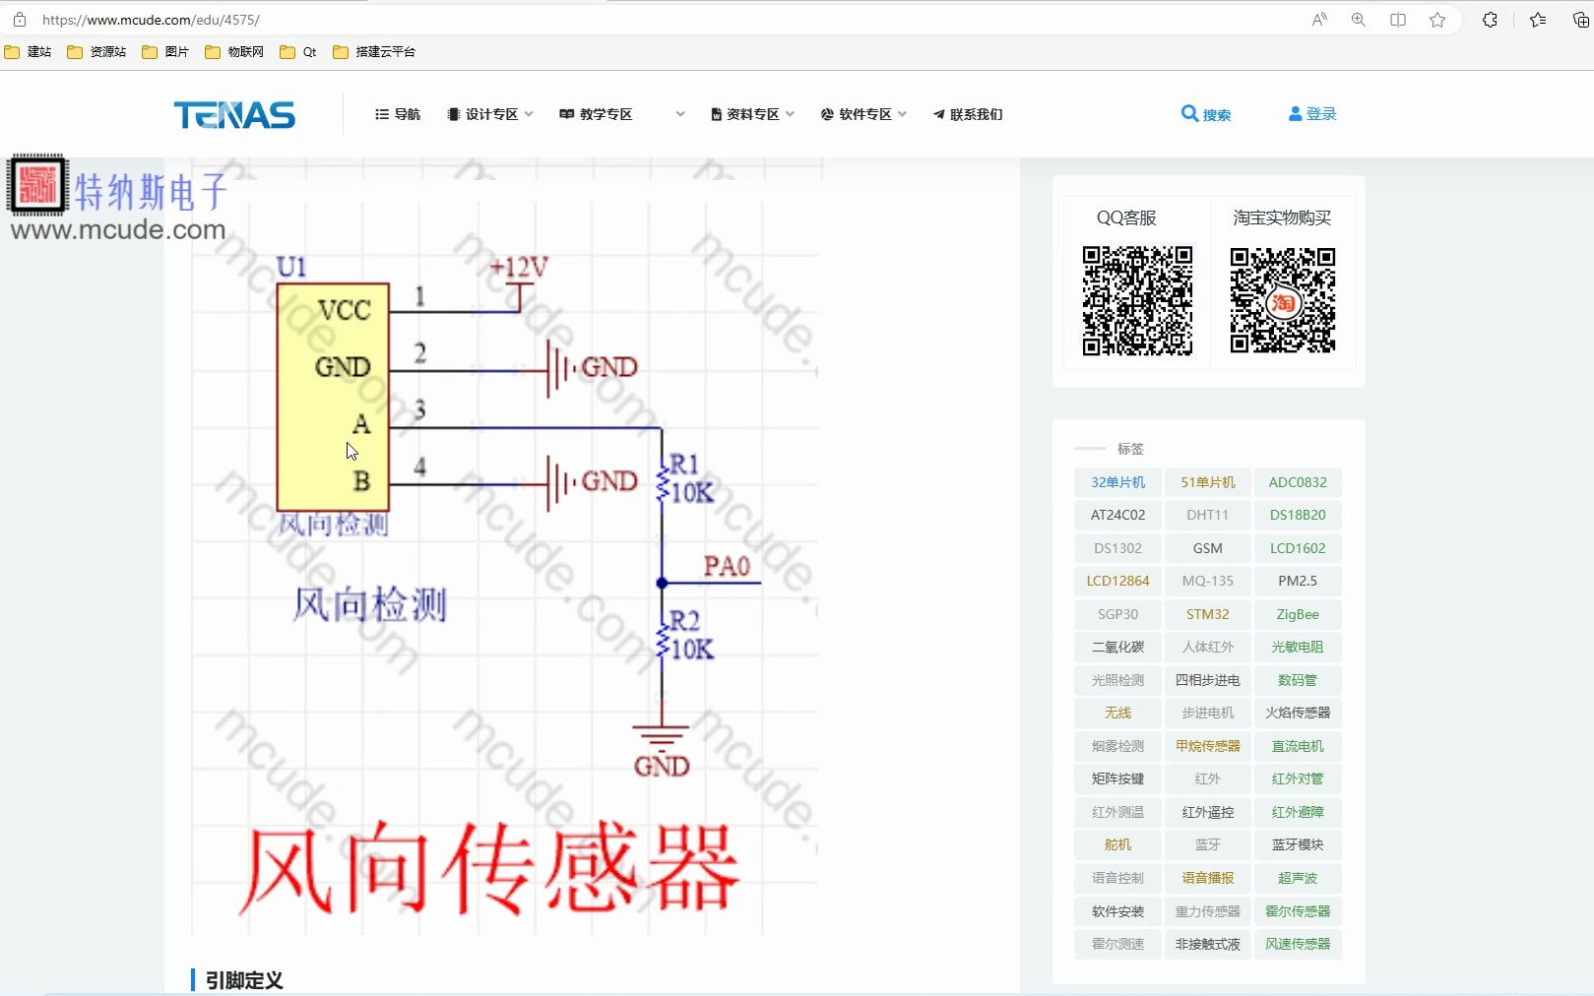The height and width of the screenshot is (996, 1594).
Task: Select the 四相步进电 tag
Action: [1208, 680]
